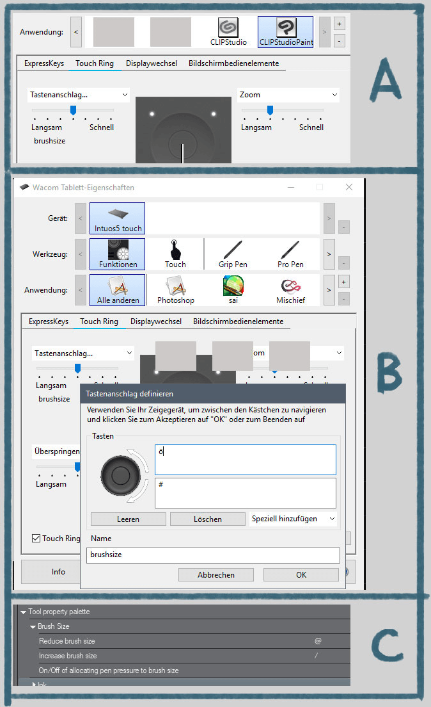Click the Alle anderen application icon
Screen dimensions: 431x707
[117, 290]
